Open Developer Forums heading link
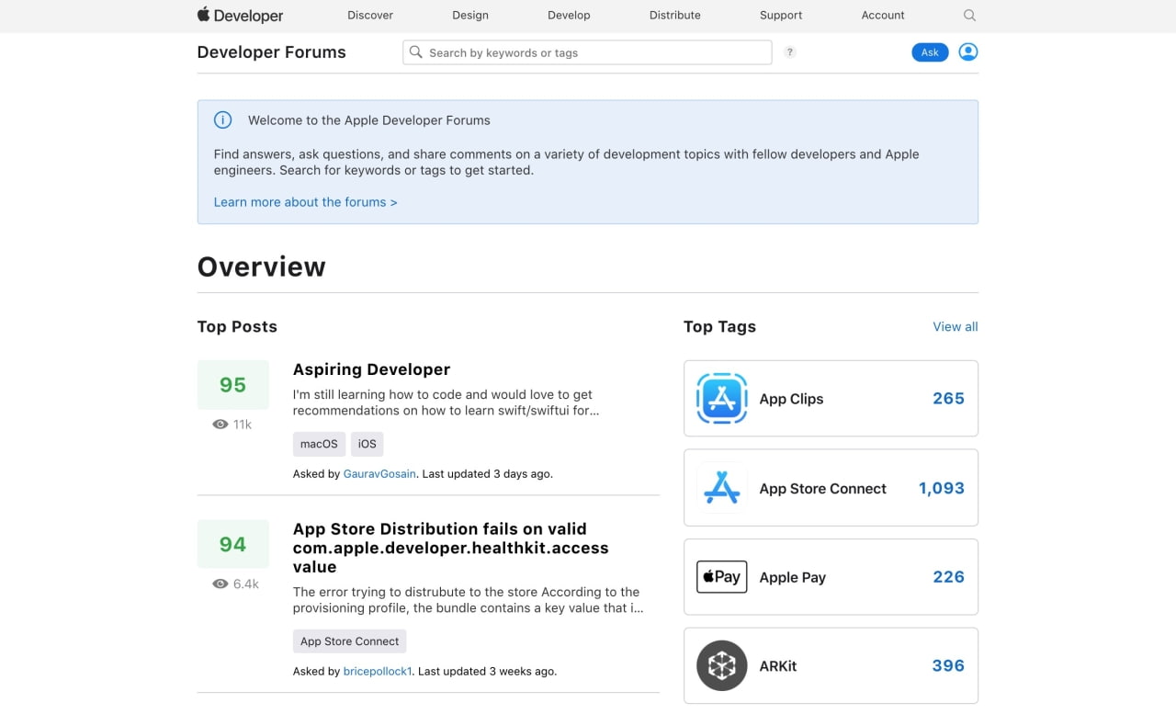The image size is (1176, 714). [x=271, y=52]
